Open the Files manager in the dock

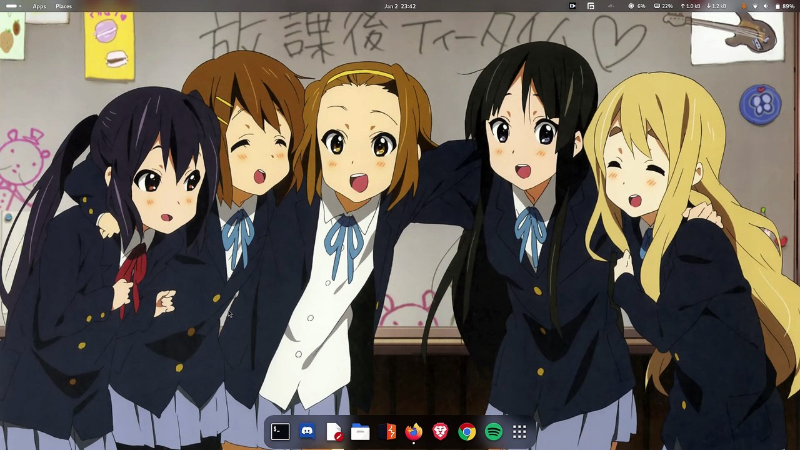(x=361, y=431)
